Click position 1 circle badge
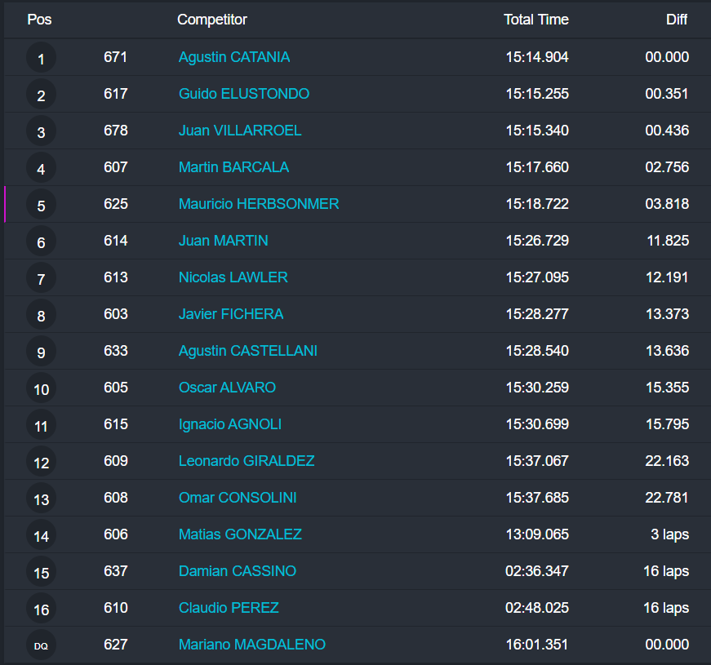The width and height of the screenshot is (711, 665). pos(41,58)
